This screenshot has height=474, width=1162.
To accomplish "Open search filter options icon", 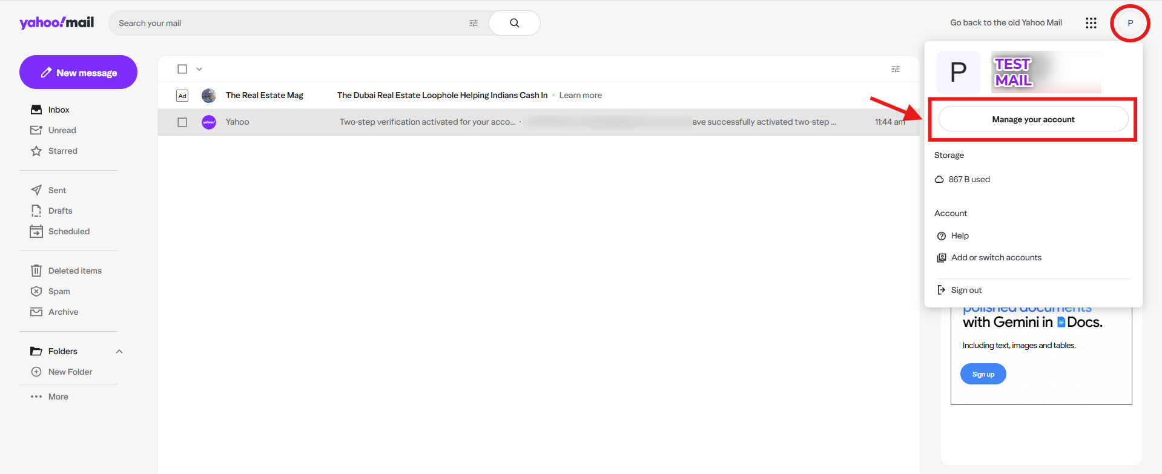I will pos(473,23).
